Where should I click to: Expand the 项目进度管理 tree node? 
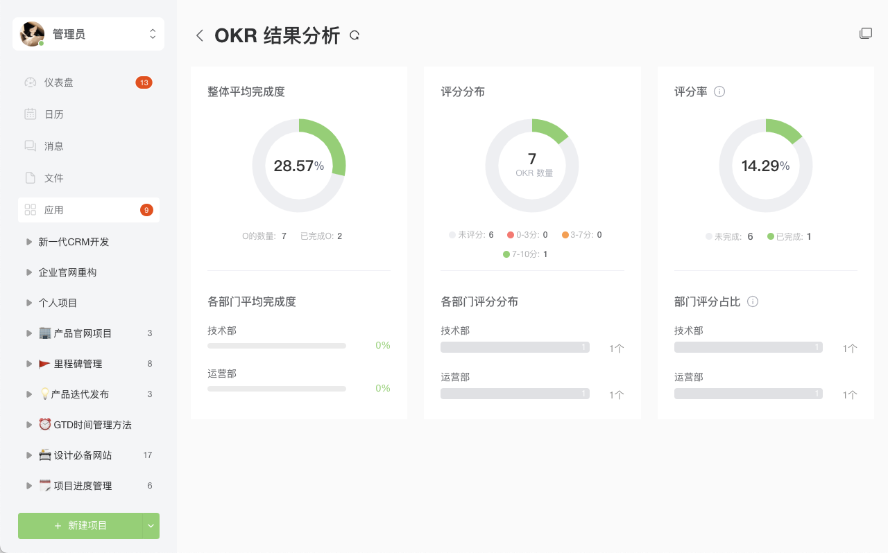[x=29, y=486]
